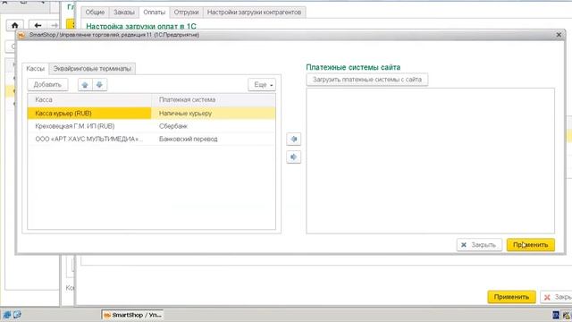The height and width of the screenshot is (322, 572).
Task: Go back using the back arrow
Action: 38,25
